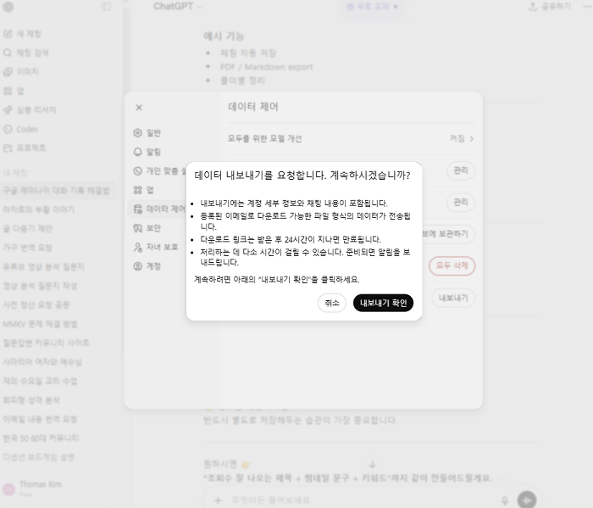Click plus attach icon in message box
Image resolution: width=593 pixels, height=508 pixels.
click(x=218, y=500)
